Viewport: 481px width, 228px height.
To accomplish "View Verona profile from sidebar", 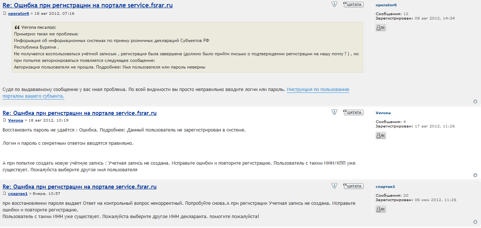I will (x=383, y=113).
